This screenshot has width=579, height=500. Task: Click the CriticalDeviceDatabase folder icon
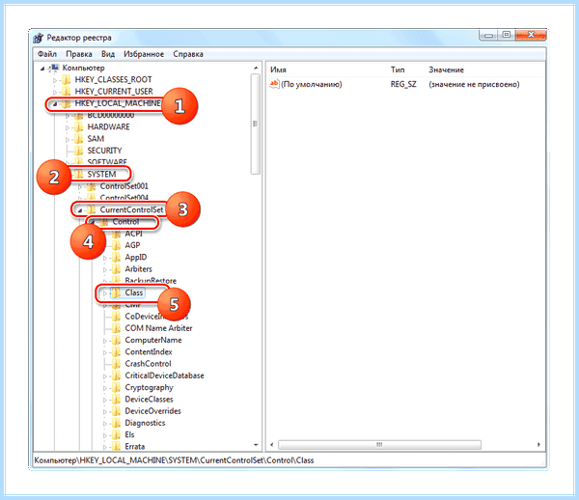117,375
